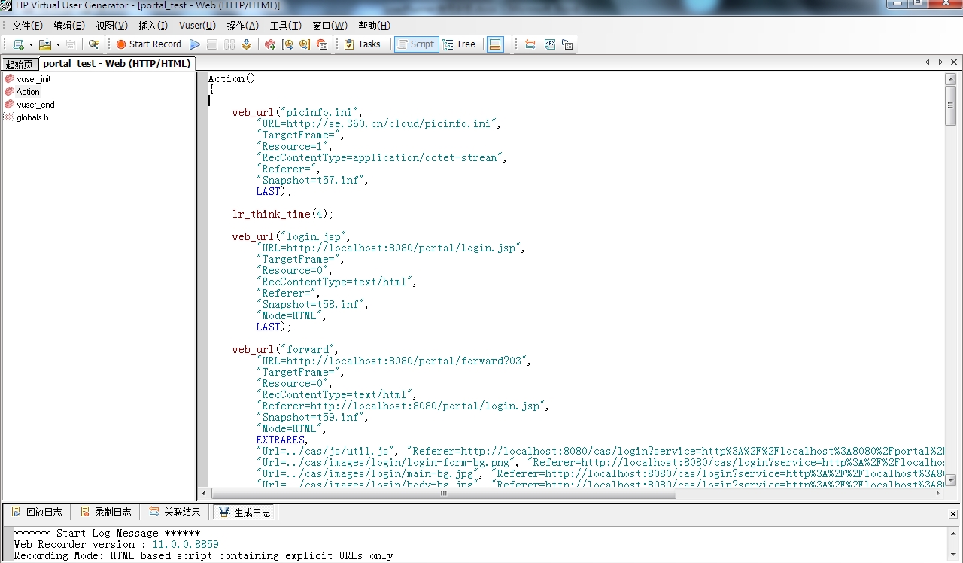Click the last toolbar icon after <P>
The image size is (963, 563).
pos(567,44)
